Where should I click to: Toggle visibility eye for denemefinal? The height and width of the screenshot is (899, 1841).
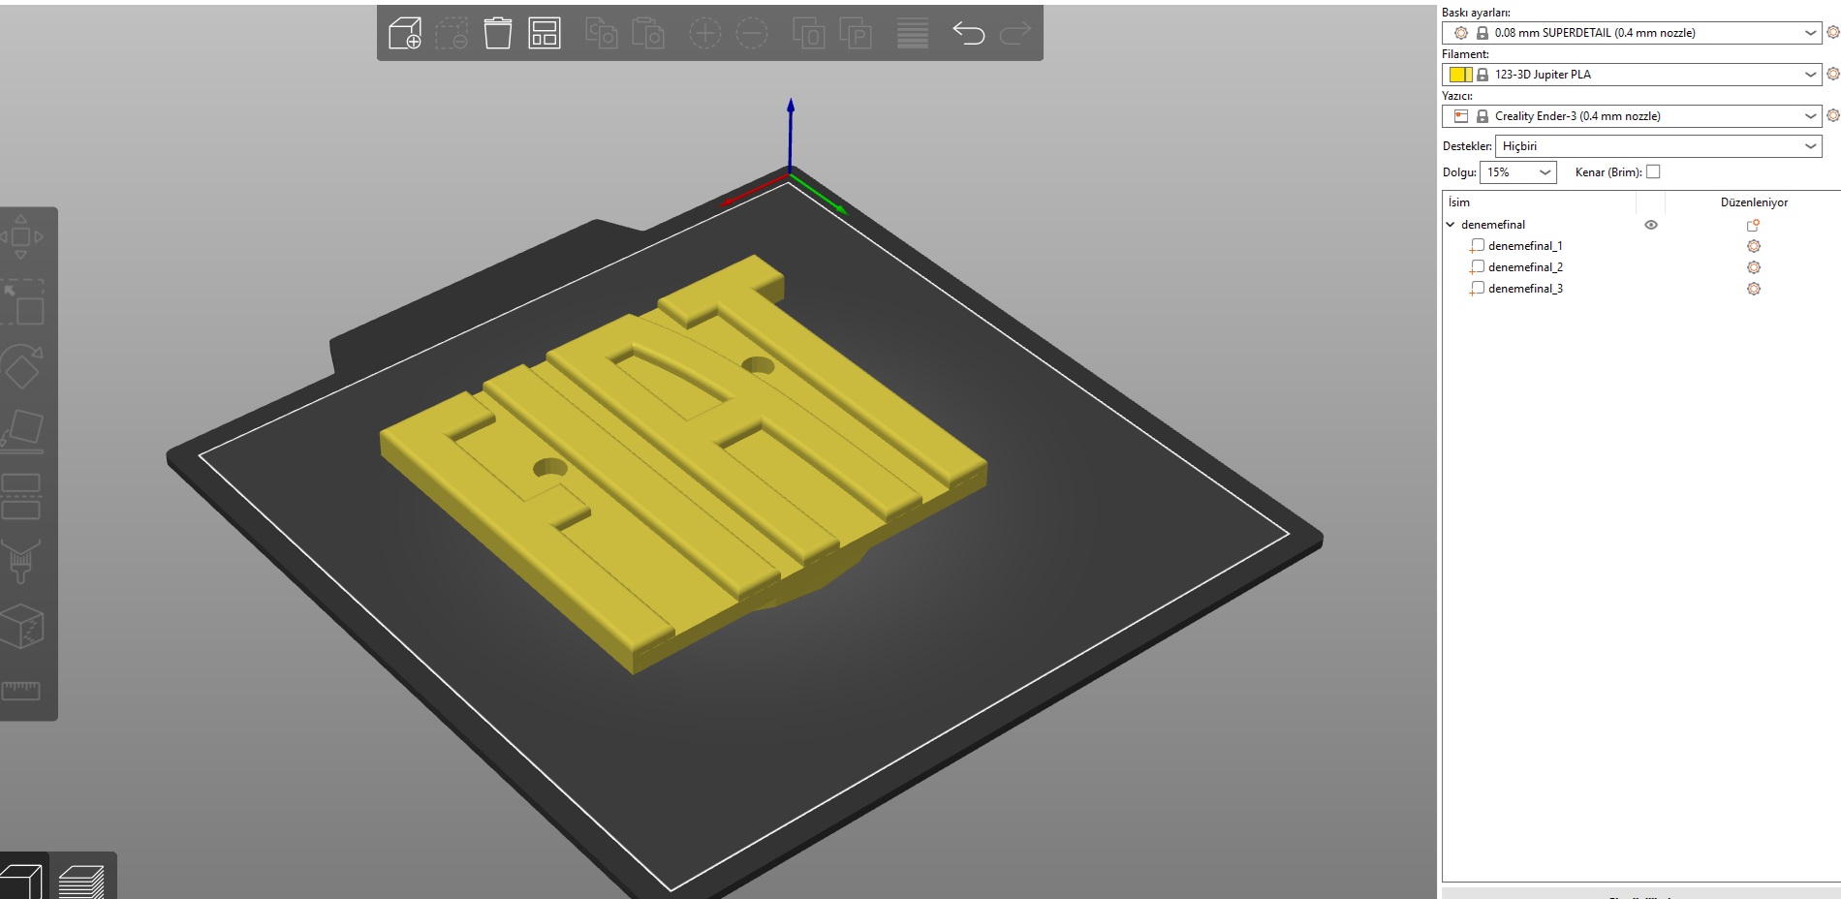pyautogui.click(x=1651, y=225)
